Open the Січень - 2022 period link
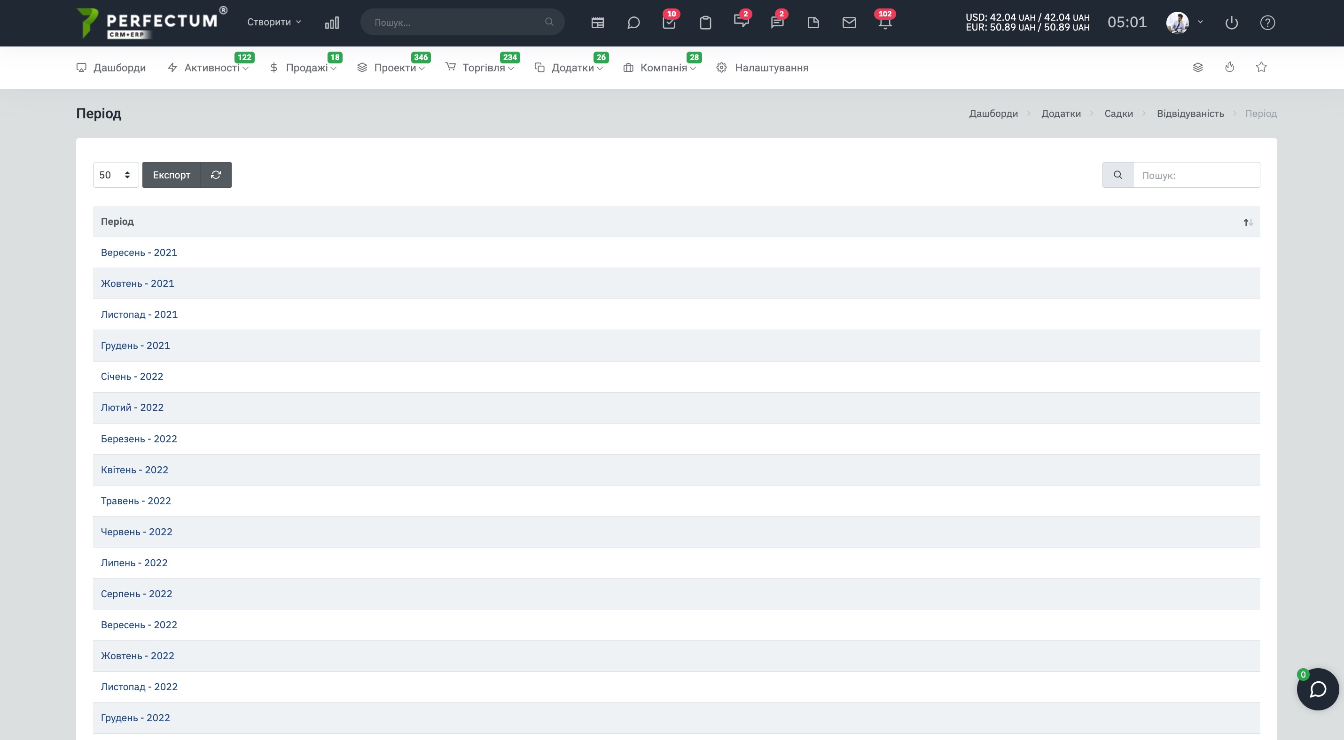1344x740 pixels. coord(132,376)
